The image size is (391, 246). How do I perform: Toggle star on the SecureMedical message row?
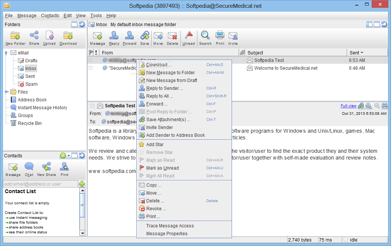[x=90, y=68]
